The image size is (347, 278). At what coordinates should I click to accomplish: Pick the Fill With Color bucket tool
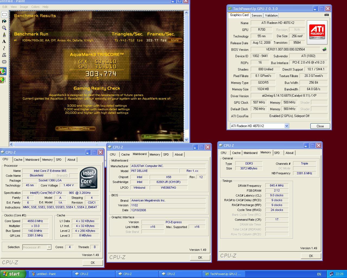[4, 21]
